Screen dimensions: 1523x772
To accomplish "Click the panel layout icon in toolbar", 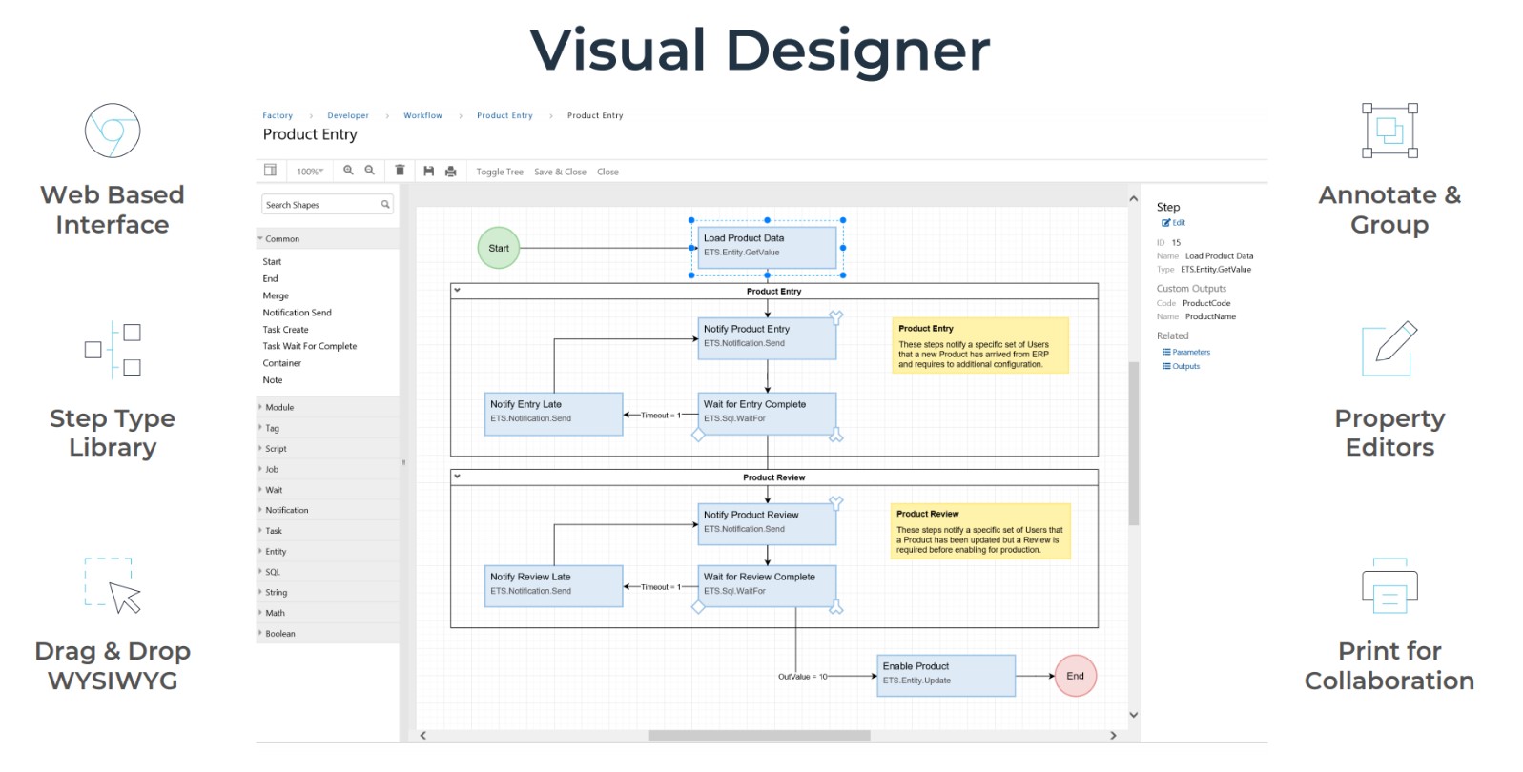I will tap(270, 171).
